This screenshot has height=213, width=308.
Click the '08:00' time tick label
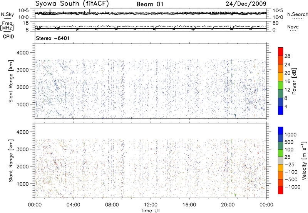[112, 205]
